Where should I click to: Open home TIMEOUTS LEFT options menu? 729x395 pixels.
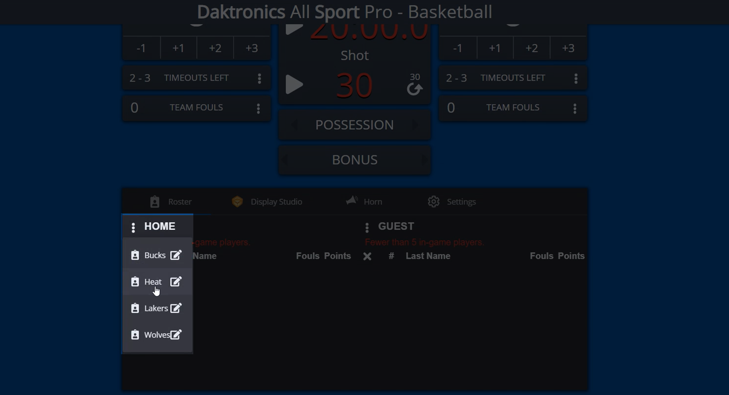[259, 79]
